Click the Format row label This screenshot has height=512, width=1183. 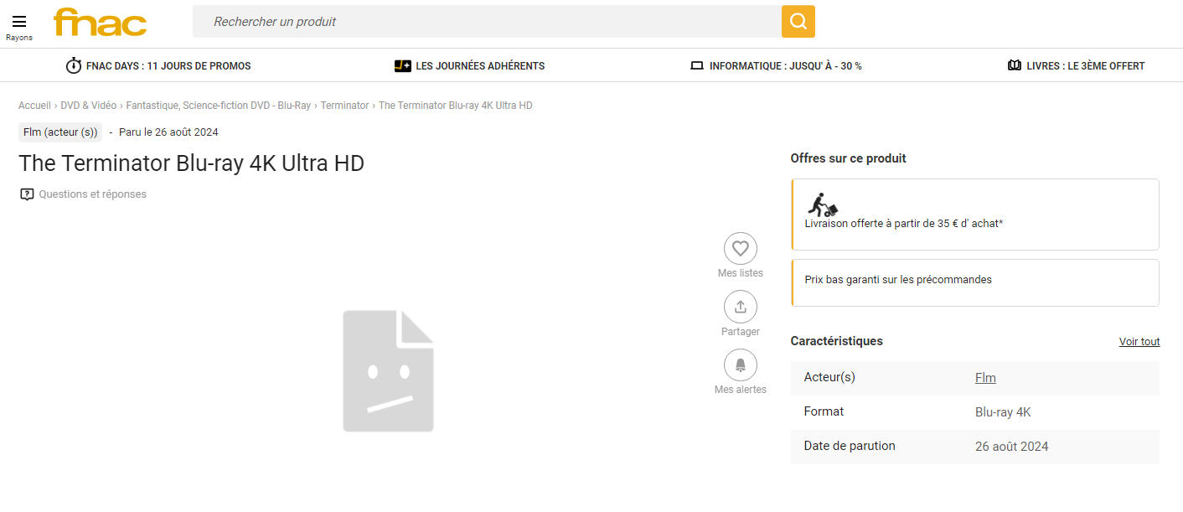pos(824,411)
